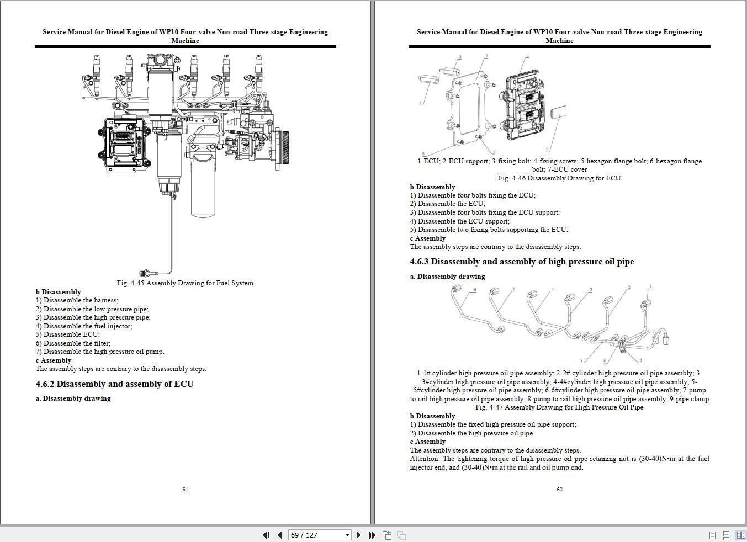Switch to single page layout icon
Image resolution: width=747 pixels, height=542 pixels.
point(712,535)
